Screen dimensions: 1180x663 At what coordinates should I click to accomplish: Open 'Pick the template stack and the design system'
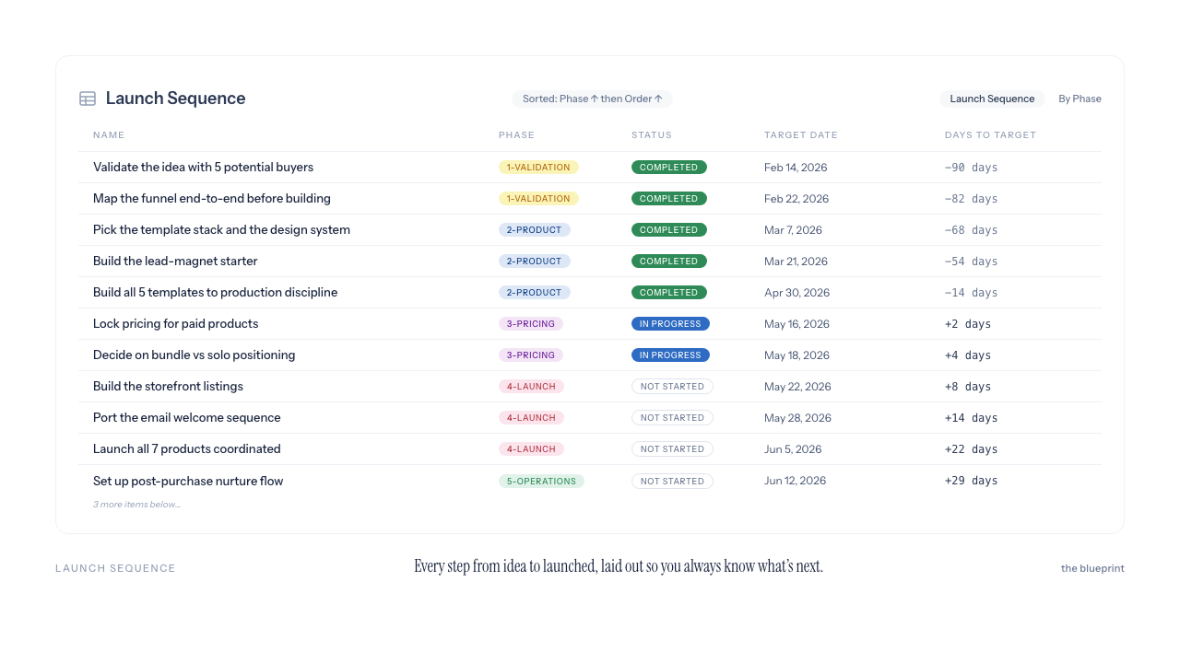[x=590, y=230]
